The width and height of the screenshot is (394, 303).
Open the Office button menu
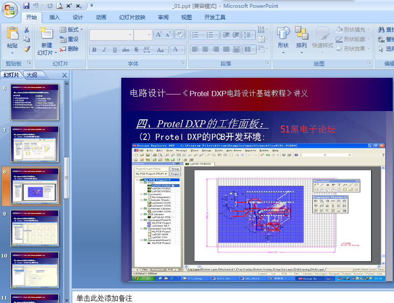pyautogui.click(x=10, y=10)
